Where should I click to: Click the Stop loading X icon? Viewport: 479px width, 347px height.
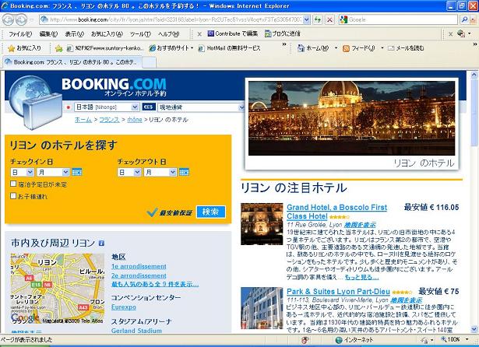point(329,19)
